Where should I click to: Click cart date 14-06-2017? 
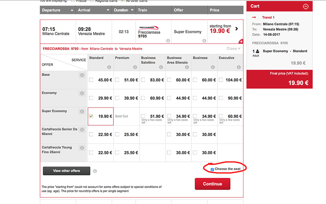(x=272, y=35)
